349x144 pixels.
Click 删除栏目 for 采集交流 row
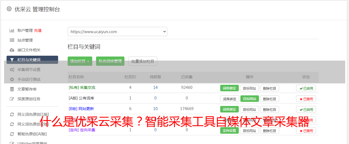pos(270,88)
